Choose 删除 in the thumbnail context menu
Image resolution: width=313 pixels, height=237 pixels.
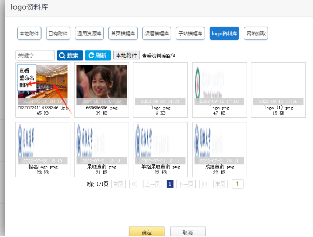coord(24,84)
